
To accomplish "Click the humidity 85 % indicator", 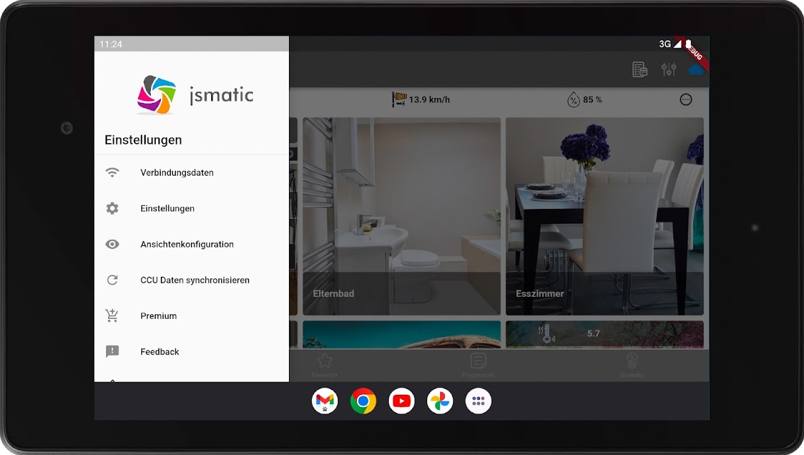I will (x=585, y=99).
